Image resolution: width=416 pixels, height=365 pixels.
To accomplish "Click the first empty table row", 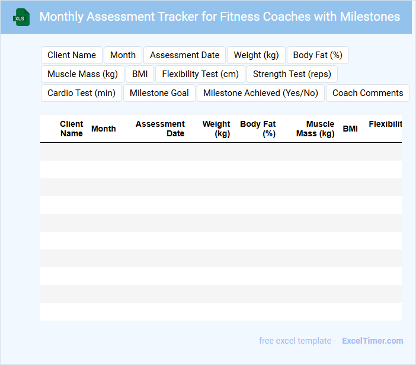I will tap(220, 152).
